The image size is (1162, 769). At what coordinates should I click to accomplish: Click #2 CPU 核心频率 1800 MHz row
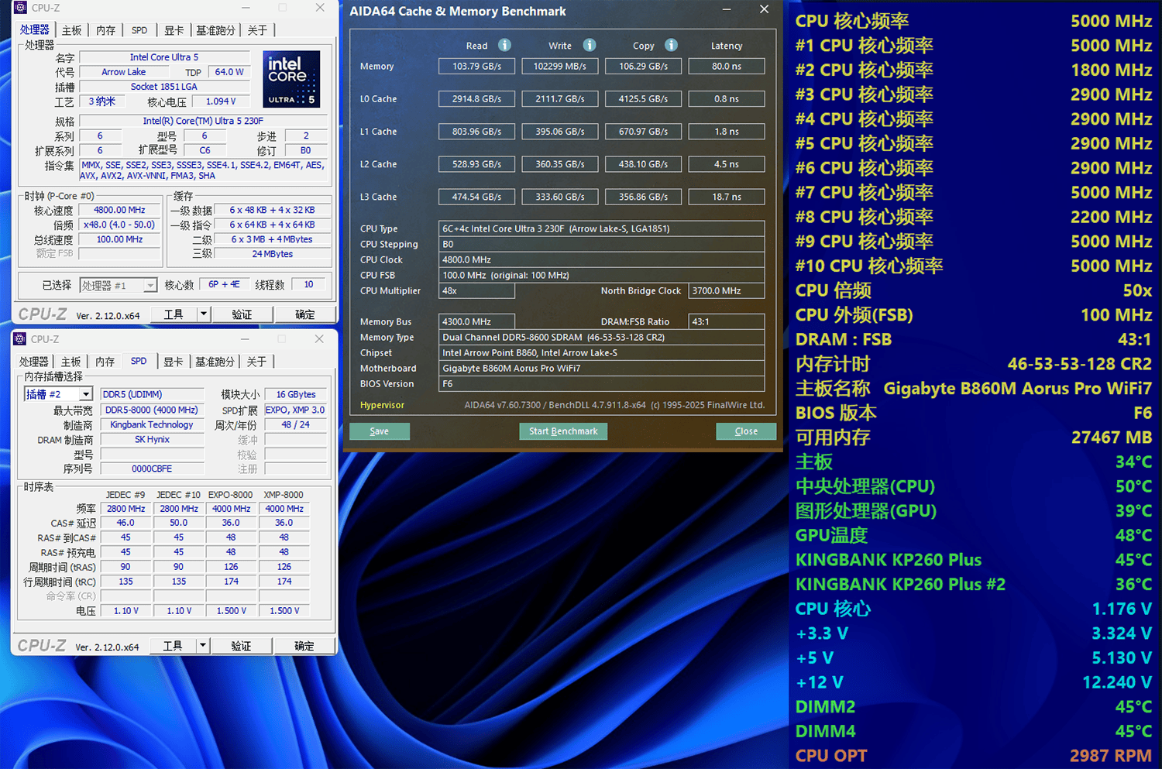click(974, 70)
